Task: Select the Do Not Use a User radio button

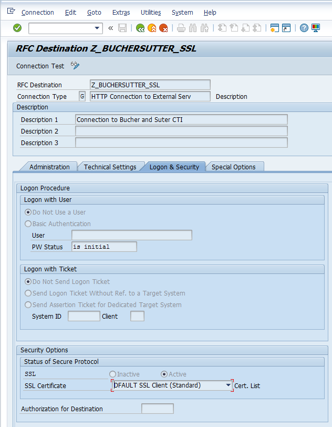Action: (x=28, y=212)
